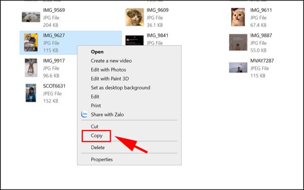This screenshot has height=190, width=304.
Task: Select Edit with Paint 3D
Action: pos(110,79)
